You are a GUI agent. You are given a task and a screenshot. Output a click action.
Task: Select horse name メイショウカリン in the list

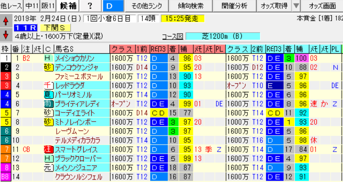(x=74, y=58)
